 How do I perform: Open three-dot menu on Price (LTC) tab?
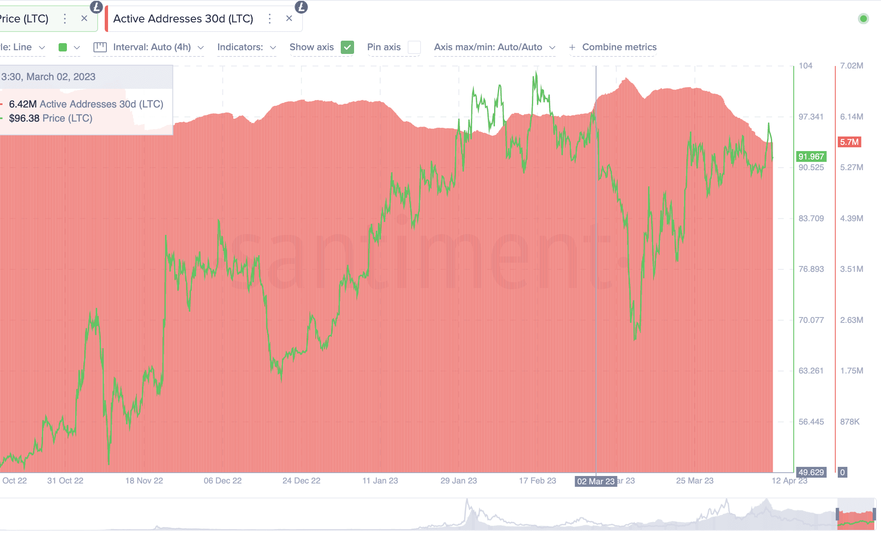(65, 19)
